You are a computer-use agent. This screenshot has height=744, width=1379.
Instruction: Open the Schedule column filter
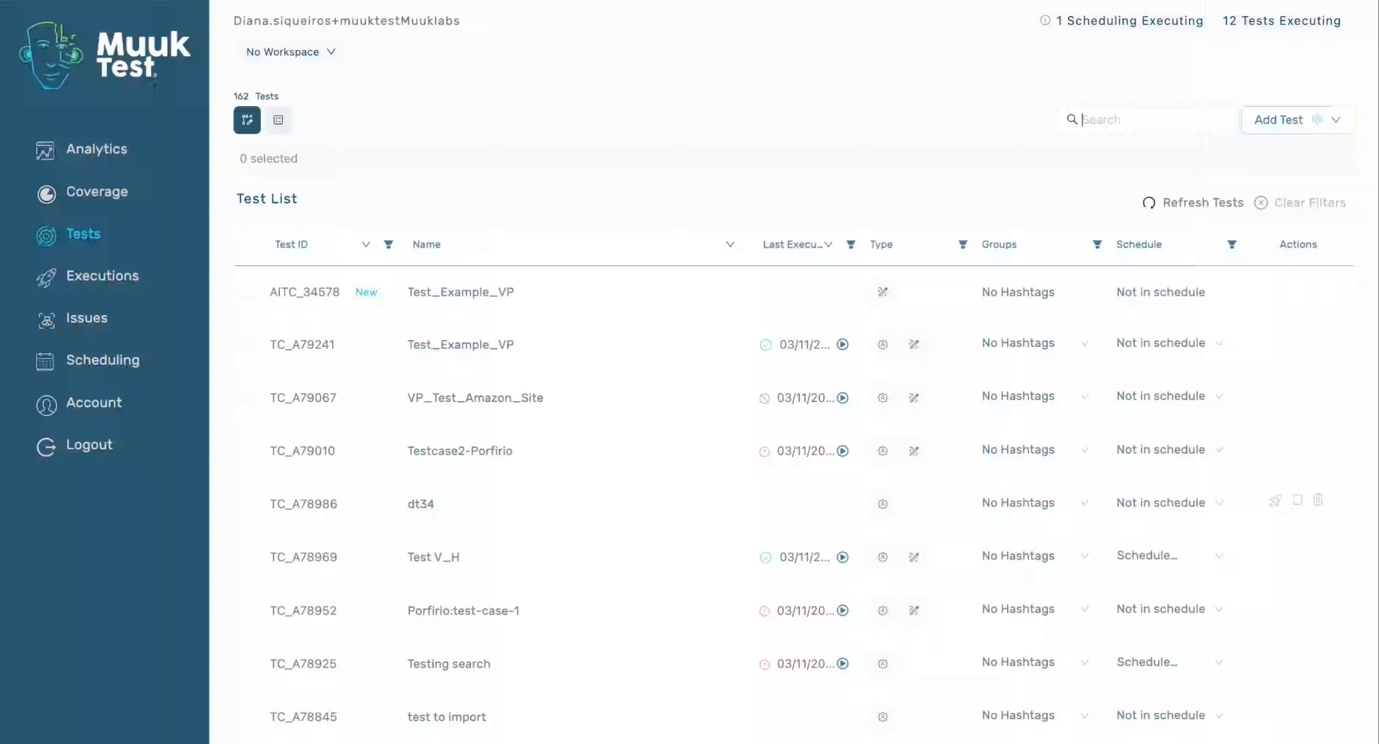point(1232,245)
